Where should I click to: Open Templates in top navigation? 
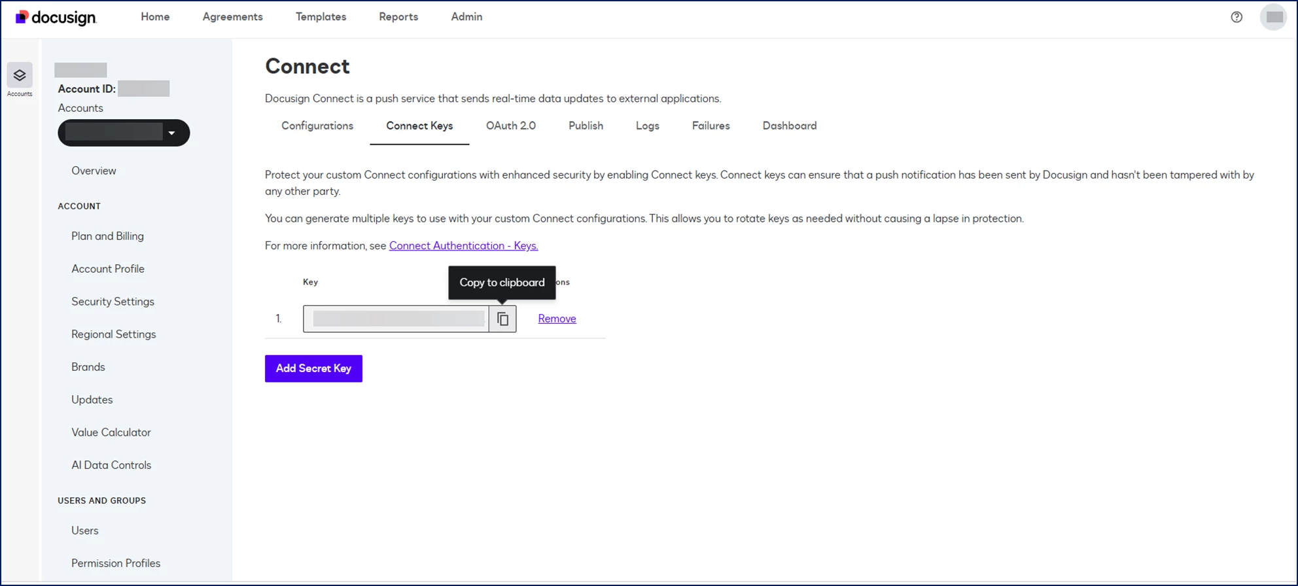(x=321, y=17)
